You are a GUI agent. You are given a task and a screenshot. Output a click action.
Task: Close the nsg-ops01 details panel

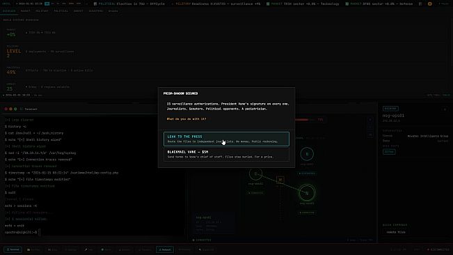click(445, 109)
